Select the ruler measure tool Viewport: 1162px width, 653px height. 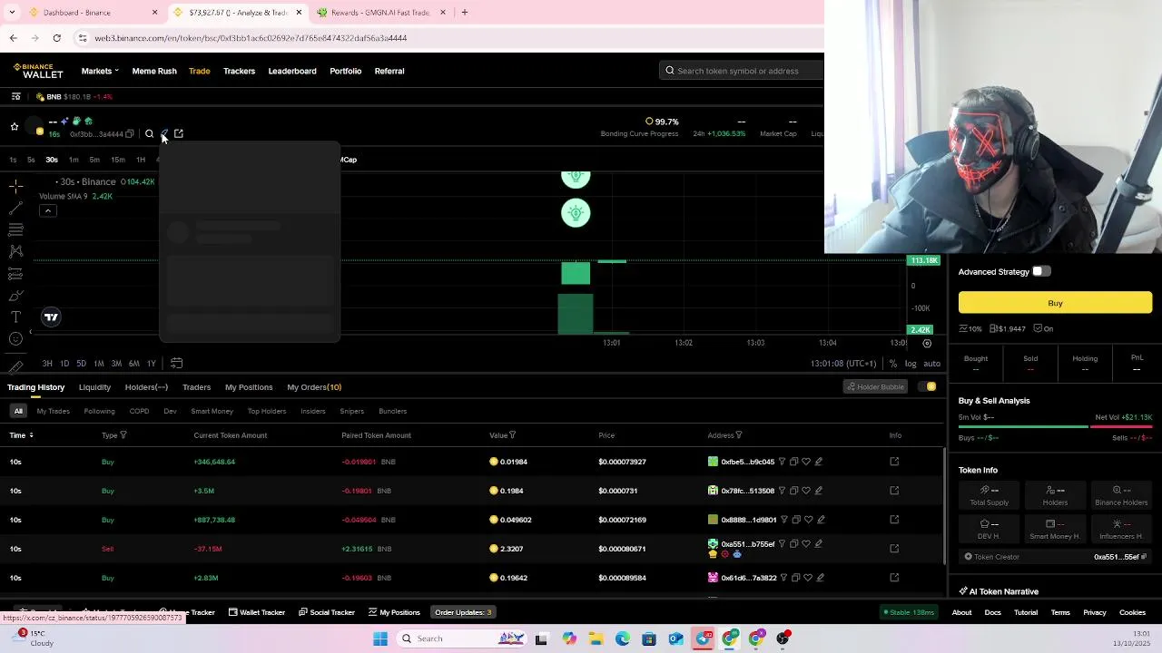click(15, 366)
